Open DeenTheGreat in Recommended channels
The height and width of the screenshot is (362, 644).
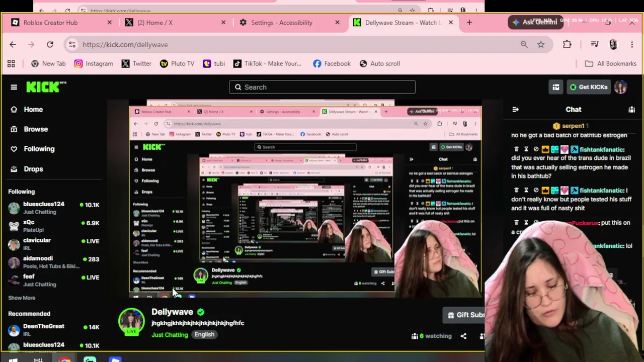point(53,330)
